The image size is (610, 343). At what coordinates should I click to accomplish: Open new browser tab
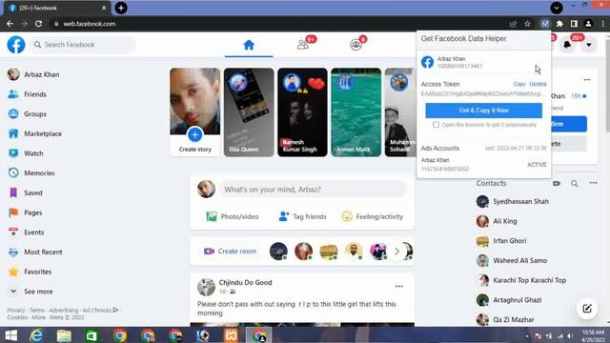point(121,8)
